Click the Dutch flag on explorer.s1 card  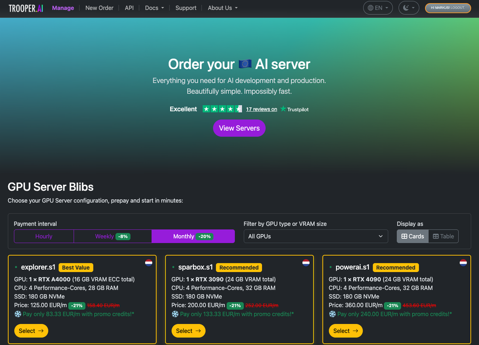(x=149, y=263)
